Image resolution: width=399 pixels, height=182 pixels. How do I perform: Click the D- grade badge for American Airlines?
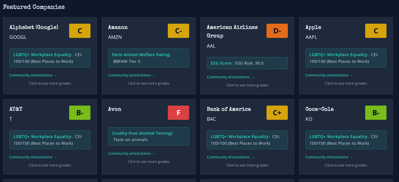[x=277, y=31]
